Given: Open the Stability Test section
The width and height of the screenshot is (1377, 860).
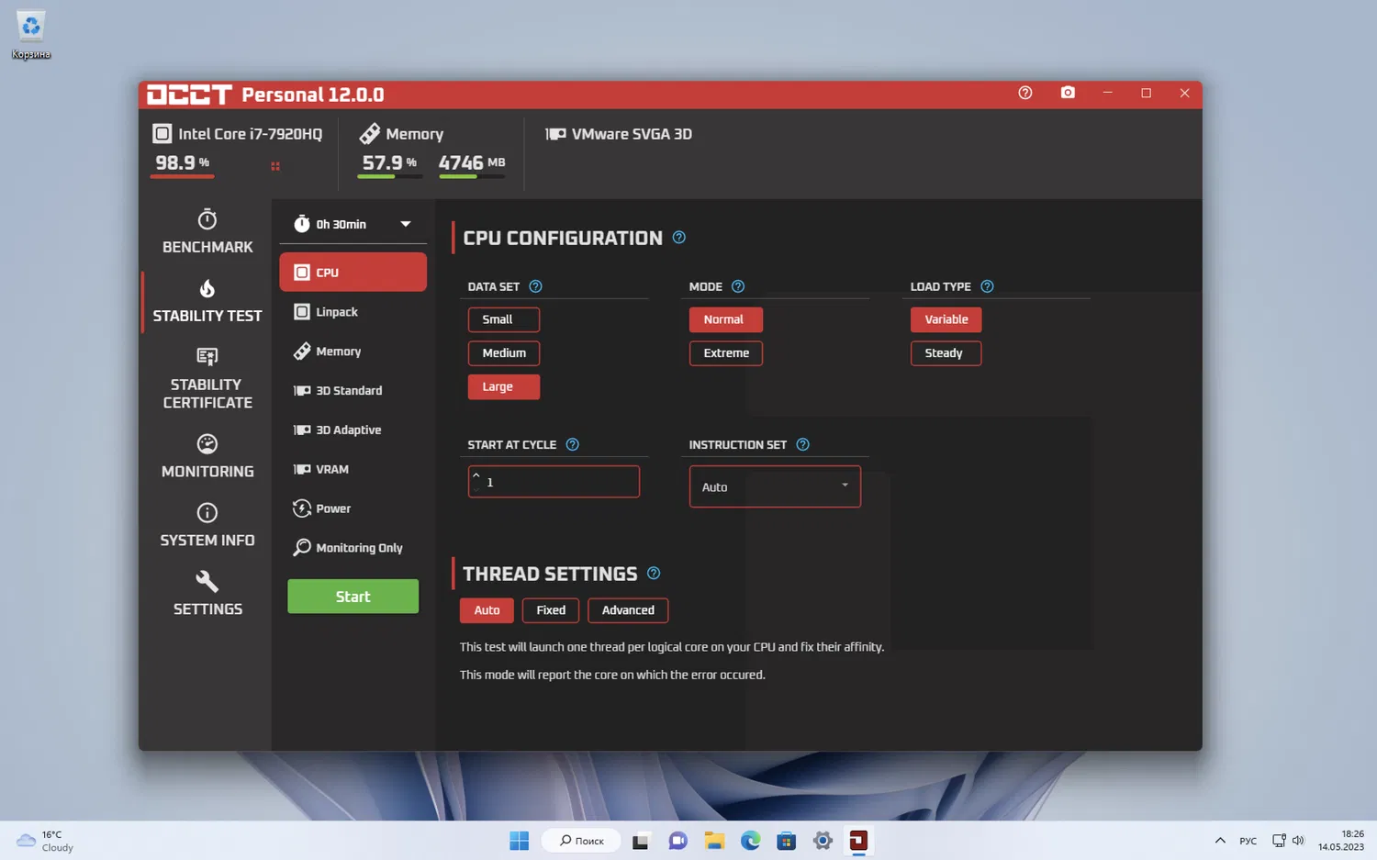Looking at the screenshot, I should click(x=207, y=301).
